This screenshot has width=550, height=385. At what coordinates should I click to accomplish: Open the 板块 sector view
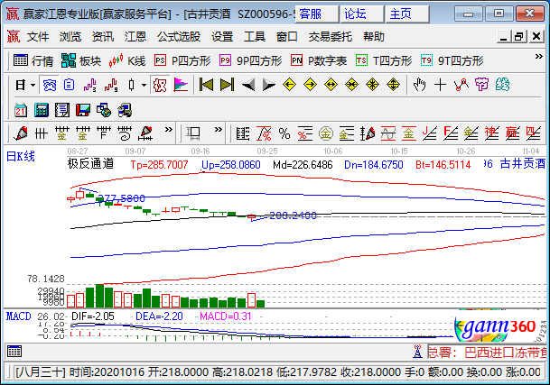[81, 61]
